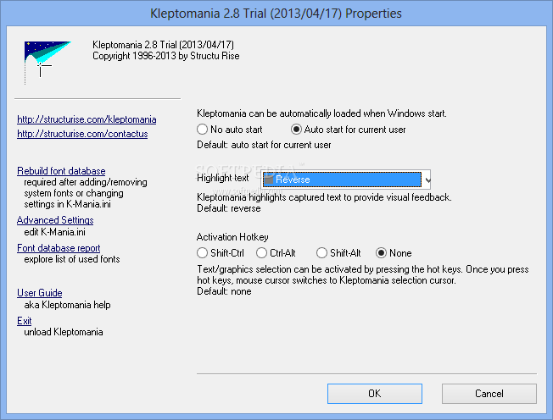553x420 pixels.
Task: Click the 'Activation Hotkey' heading
Action: [x=232, y=237]
